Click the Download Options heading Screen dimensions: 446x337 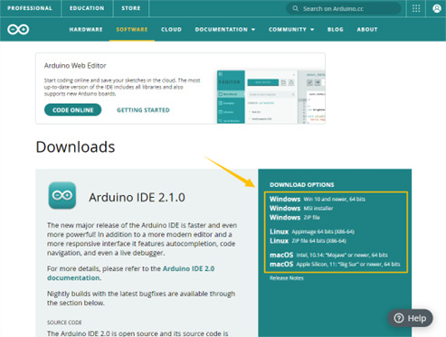pos(302,184)
